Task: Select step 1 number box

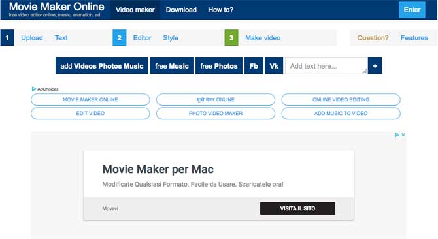Action: pyautogui.click(x=7, y=38)
